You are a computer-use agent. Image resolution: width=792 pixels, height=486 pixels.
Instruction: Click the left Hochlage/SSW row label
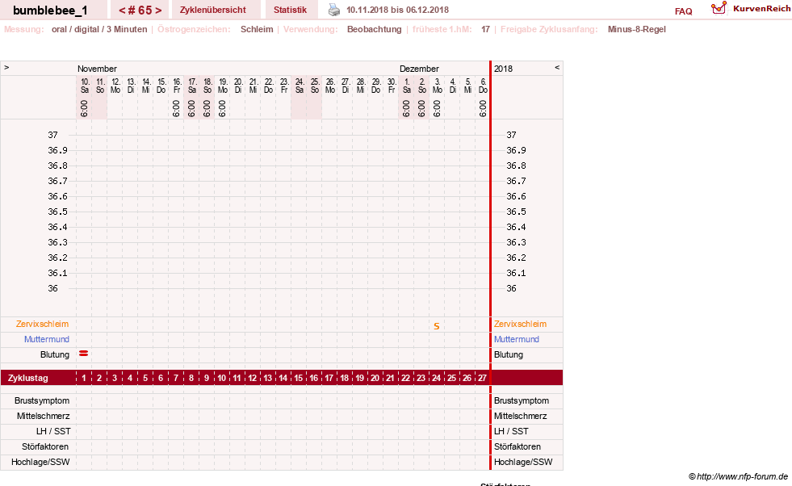[40, 462]
